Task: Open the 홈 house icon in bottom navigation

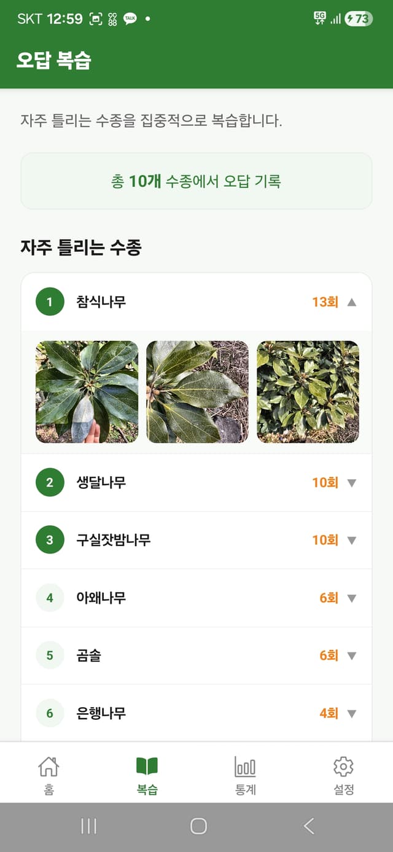Action: click(x=49, y=773)
